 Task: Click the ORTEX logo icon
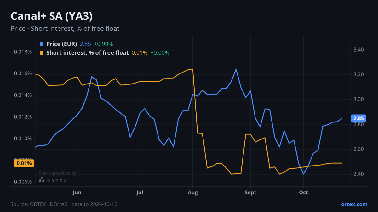[42, 180]
